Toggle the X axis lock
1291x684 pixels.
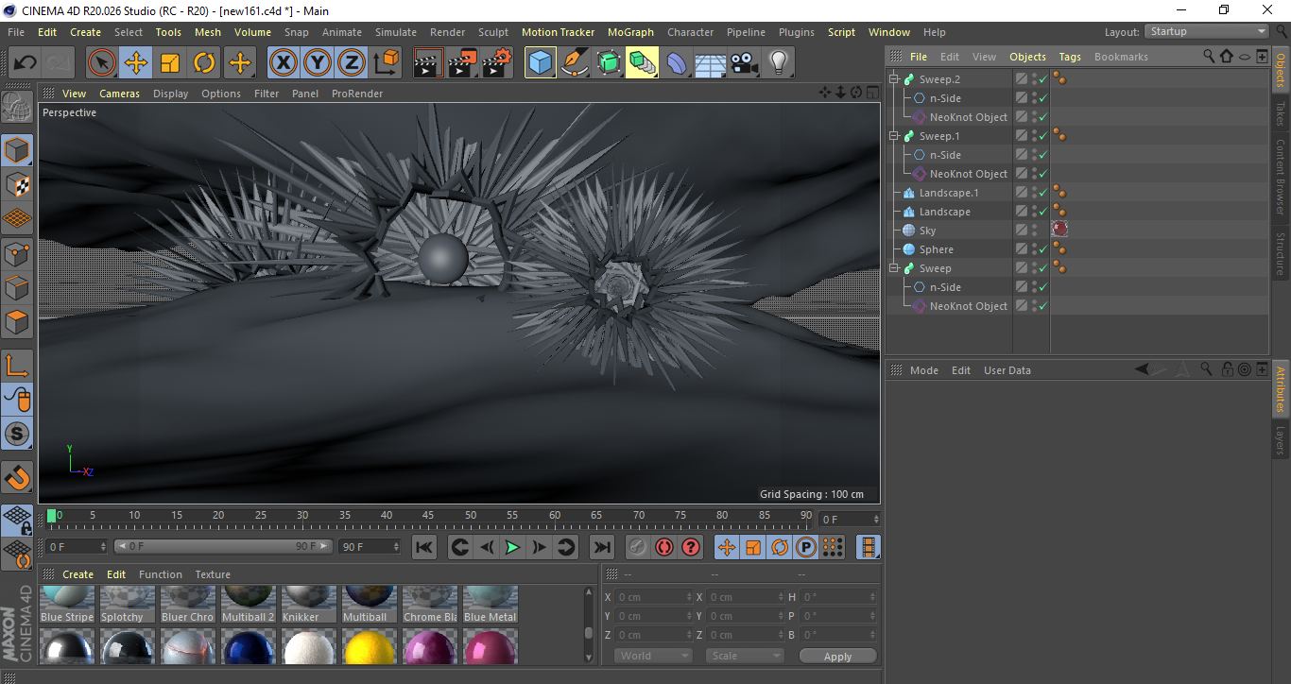(x=283, y=63)
